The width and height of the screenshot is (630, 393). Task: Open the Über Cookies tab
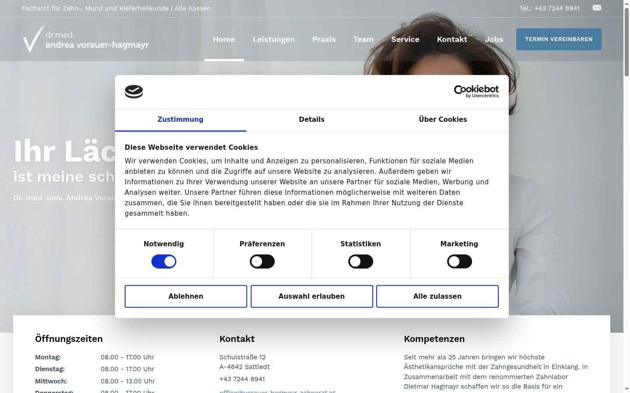click(443, 120)
